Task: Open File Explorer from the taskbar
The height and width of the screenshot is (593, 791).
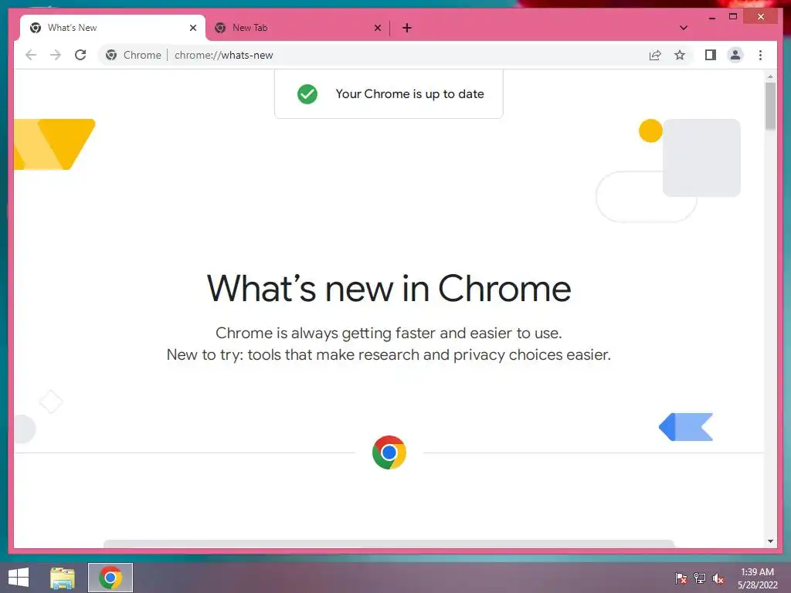Action: point(63,578)
